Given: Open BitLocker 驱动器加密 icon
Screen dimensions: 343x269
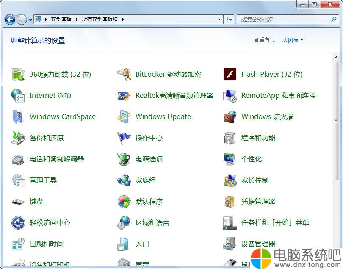Looking at the screenshot, I should [124, 74].
